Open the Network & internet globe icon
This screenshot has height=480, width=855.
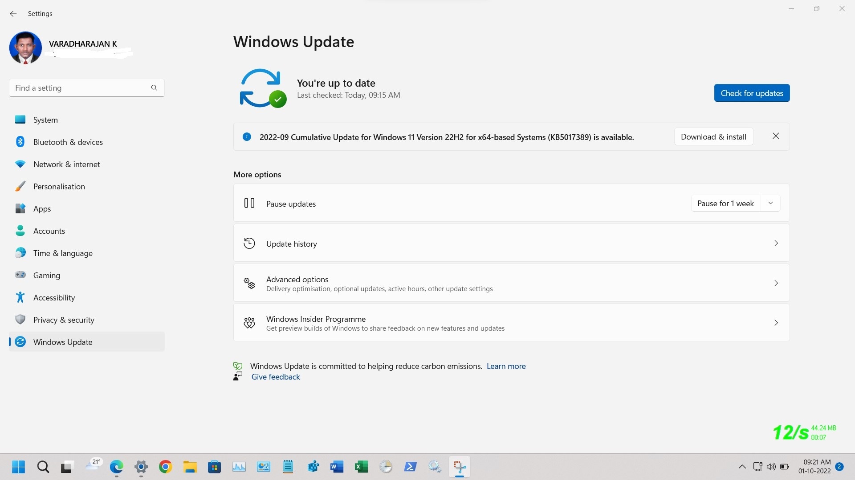point(20,164)
